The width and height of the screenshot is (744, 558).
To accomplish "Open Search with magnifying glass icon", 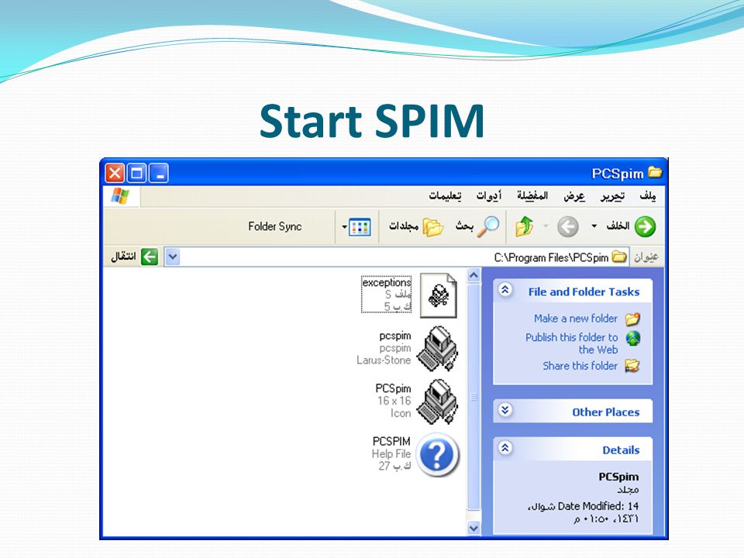I will [x=488, y=226].
